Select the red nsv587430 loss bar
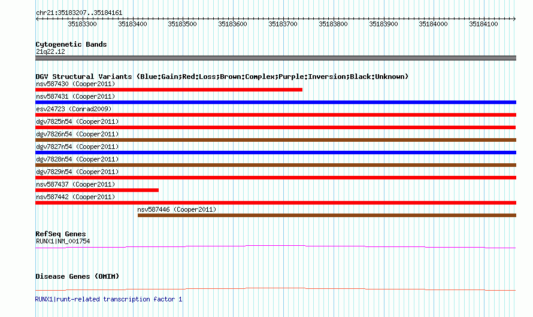 [169, 90]
